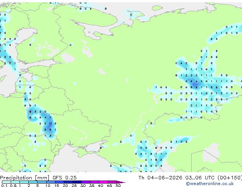Click the 10 to 15 mm legend swatch
The height and width of the screenshot is (187, 242).
(50, 182)
